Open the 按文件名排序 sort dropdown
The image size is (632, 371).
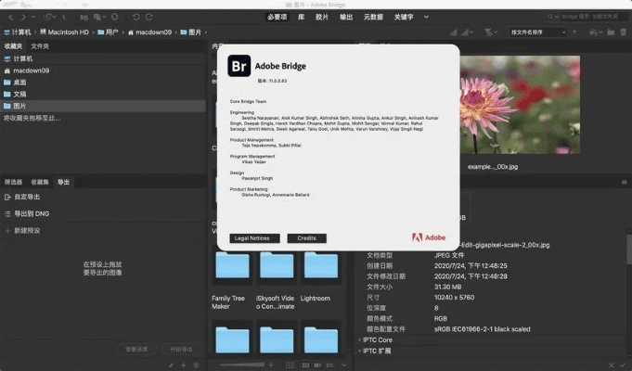tap(538, 32)
